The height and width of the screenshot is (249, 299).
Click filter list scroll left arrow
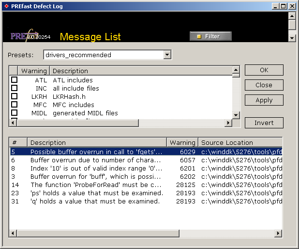[x=13, y=123]
